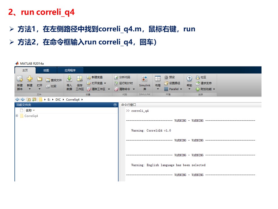Open dropdown arrow next to 清除工作区
278x209 pixels.
tap(109, 89)
